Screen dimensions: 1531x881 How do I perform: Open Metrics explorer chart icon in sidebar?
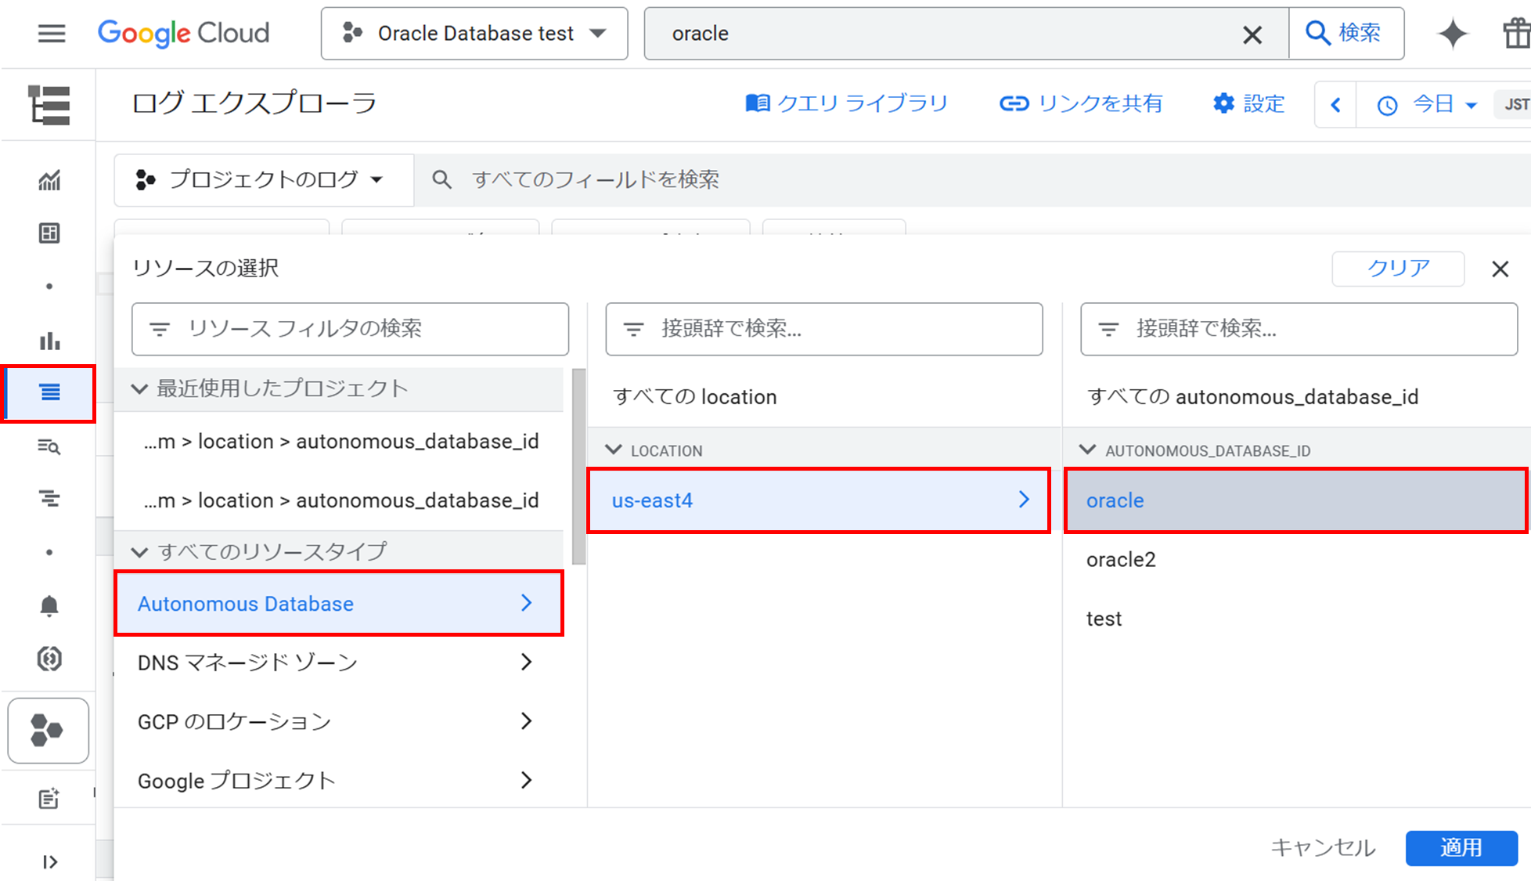point(49,181)
